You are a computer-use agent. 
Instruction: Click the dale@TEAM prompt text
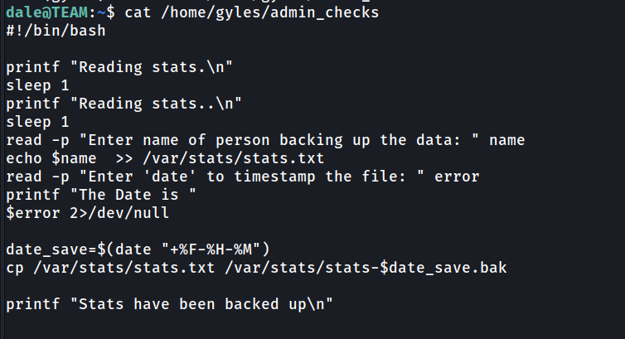pos(46,12)
